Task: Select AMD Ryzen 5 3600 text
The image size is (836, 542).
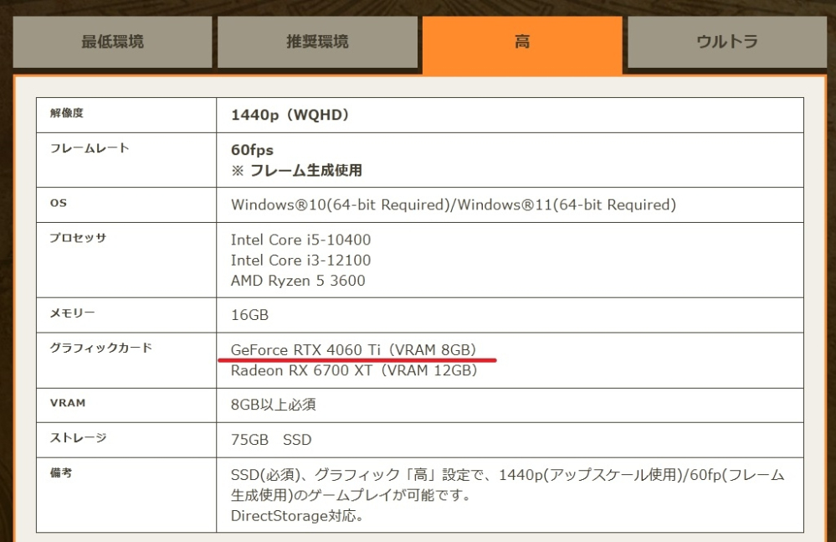Action: point(298,281)
